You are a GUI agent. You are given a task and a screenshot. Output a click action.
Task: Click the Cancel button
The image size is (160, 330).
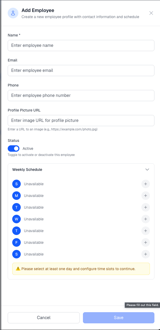[44, 317]
